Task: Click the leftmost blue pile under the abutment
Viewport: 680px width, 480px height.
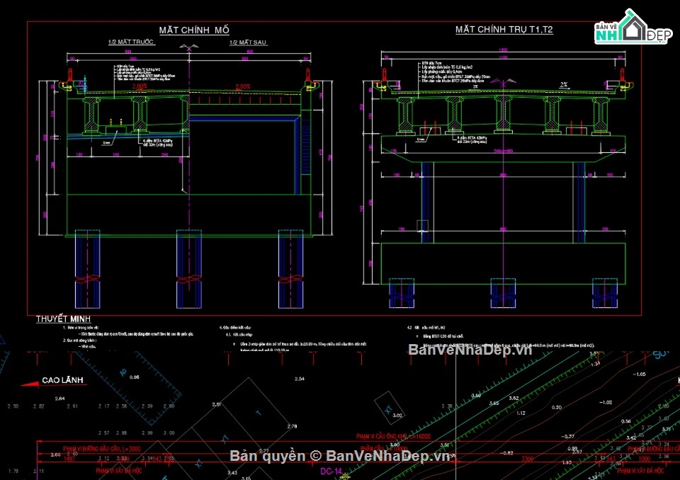Action: pyautogui.click(x=88, y=268)
